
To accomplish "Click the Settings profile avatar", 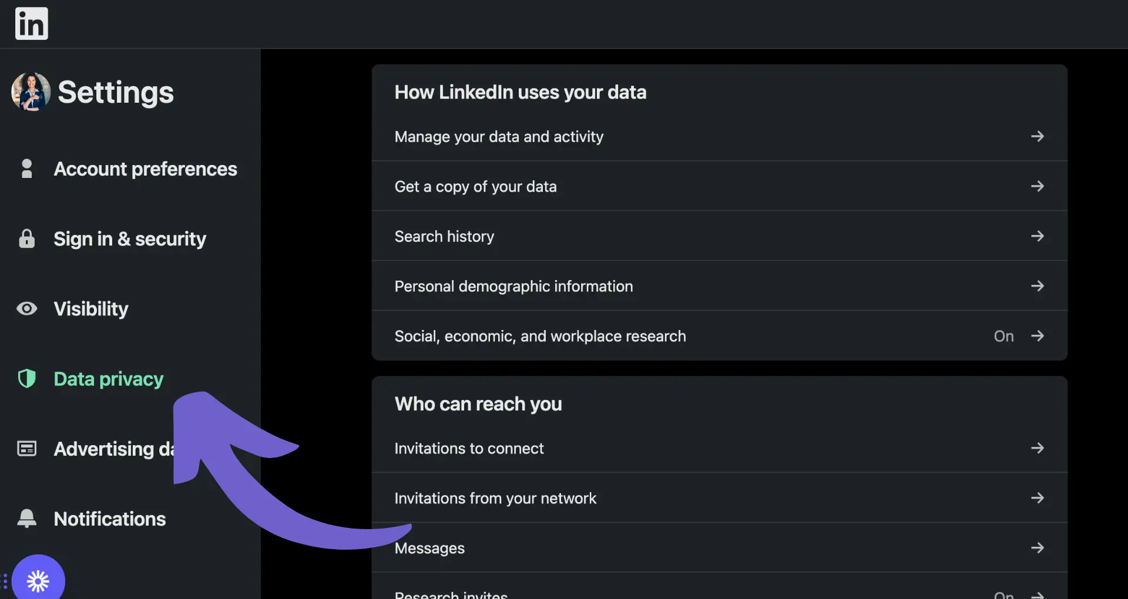I will click(30, 92).
